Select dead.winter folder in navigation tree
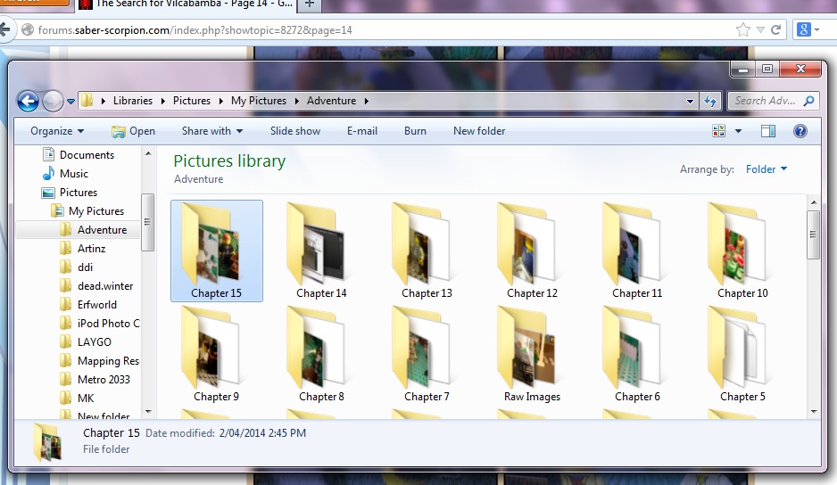The height and width of the screenshot is (485, 837). [96, 286]
